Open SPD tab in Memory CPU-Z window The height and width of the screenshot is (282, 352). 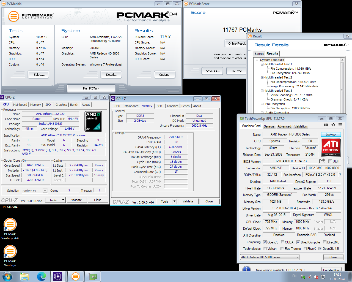click(x=159, y=106)
